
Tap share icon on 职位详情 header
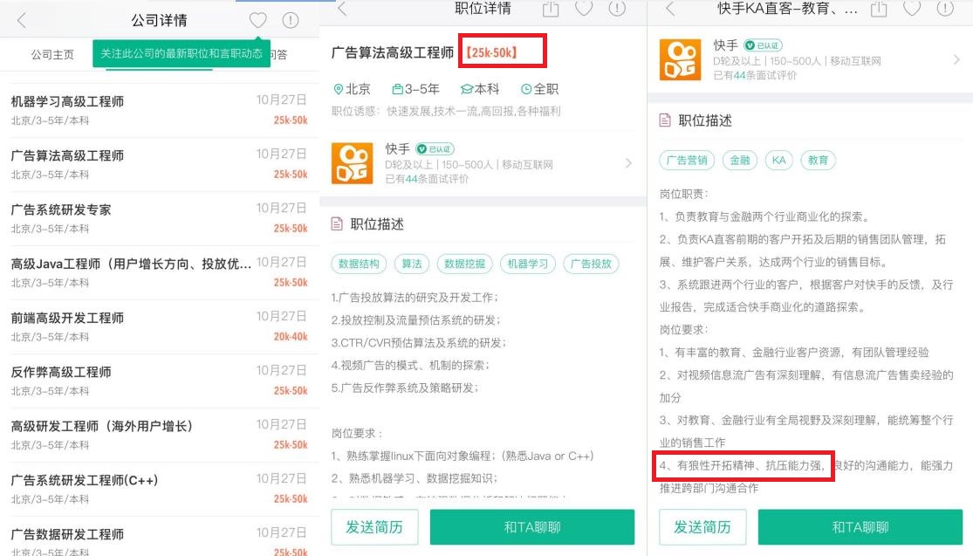[x=550, y=9]
